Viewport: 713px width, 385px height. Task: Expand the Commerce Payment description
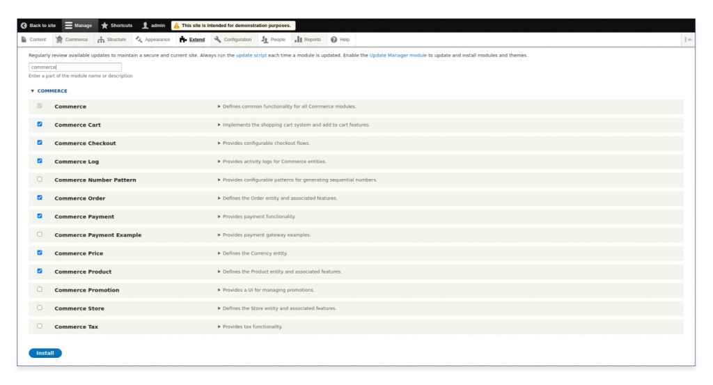tap(256, 217)
